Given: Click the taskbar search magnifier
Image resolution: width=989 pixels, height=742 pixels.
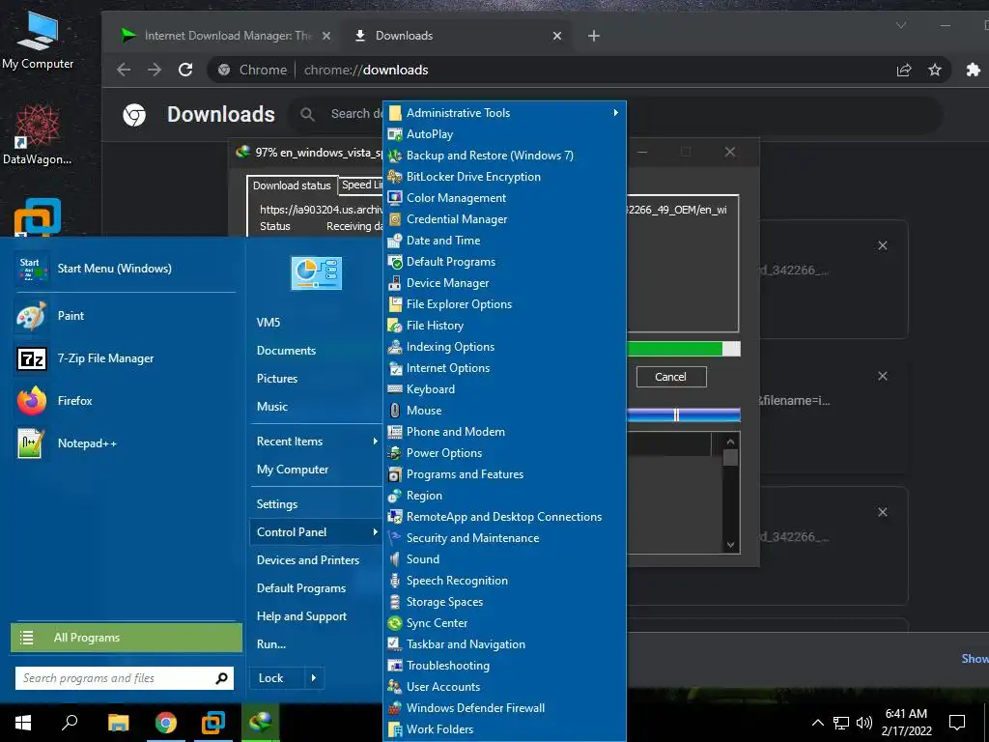Looking at the screenshot, I should (70, 723).
